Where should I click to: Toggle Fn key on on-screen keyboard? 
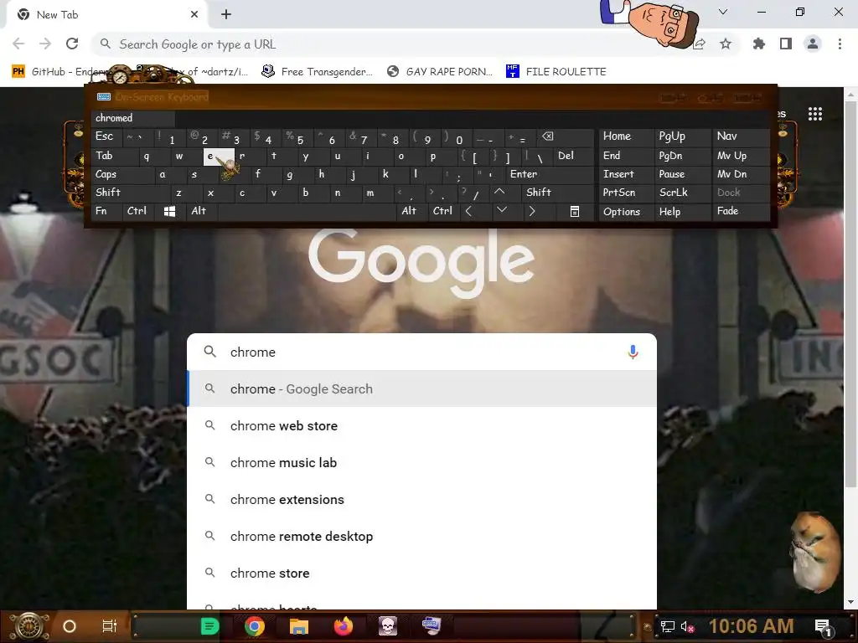106,211
